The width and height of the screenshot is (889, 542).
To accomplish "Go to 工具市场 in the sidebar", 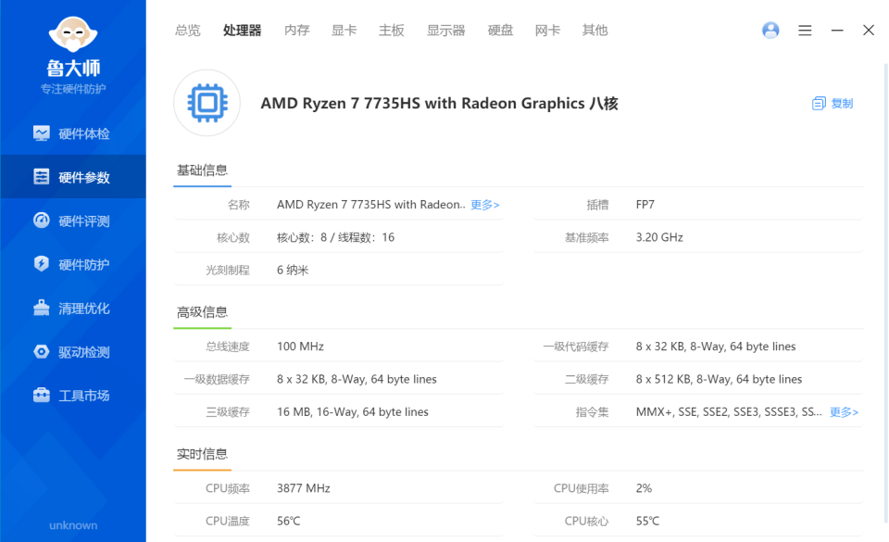I will 84,396.
